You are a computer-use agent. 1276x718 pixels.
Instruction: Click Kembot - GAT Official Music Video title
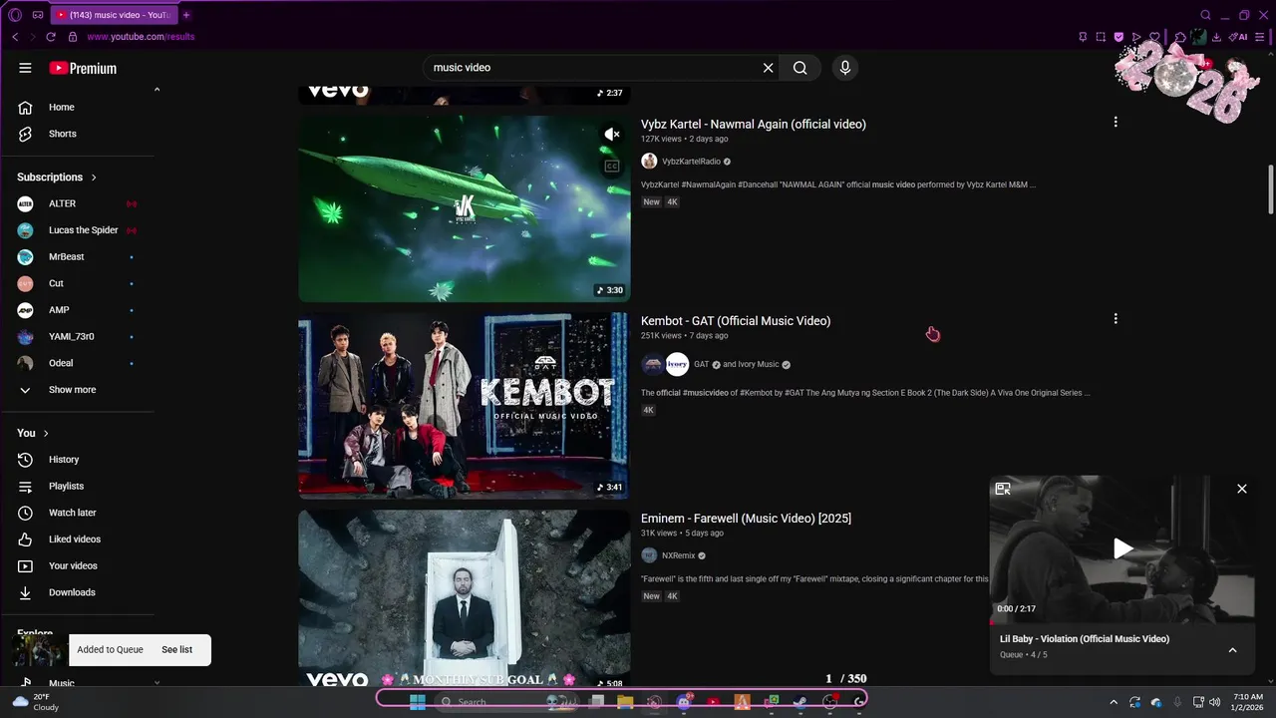(x=736, y=321)
